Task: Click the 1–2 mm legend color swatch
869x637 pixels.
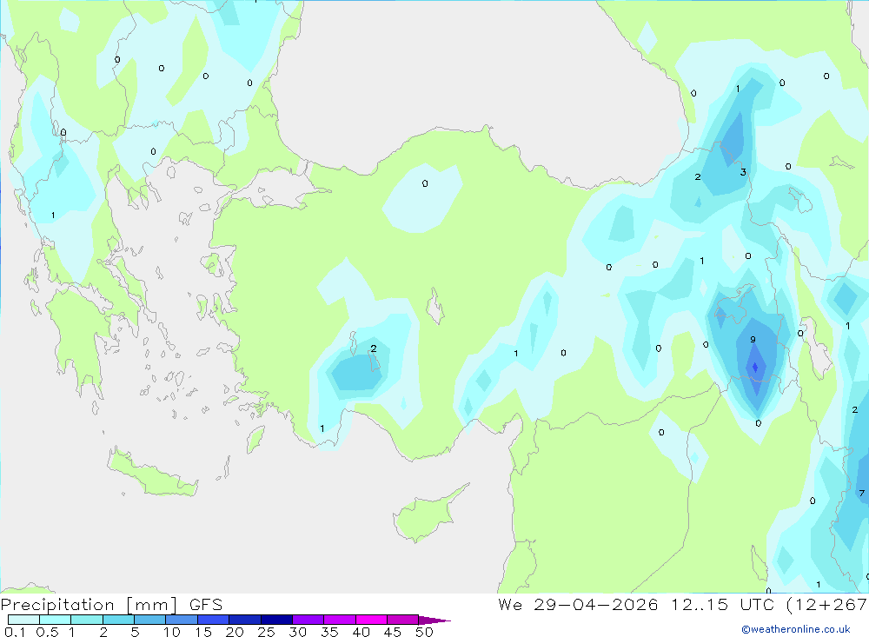Action: [87, 620]
